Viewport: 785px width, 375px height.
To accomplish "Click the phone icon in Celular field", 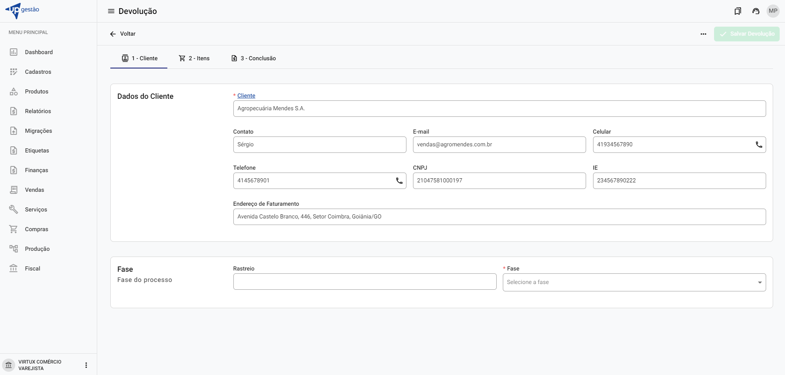I will (759, 145).
